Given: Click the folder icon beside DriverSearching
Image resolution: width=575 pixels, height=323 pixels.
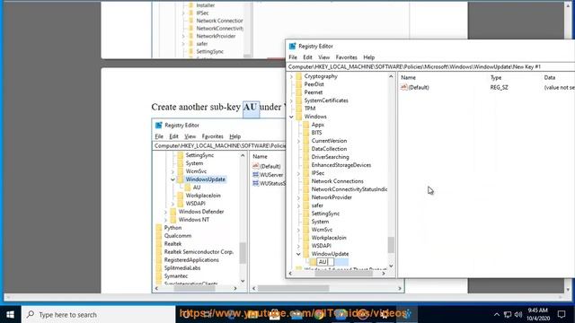Looking at the screenshot, I should click(x=306, y=157).
